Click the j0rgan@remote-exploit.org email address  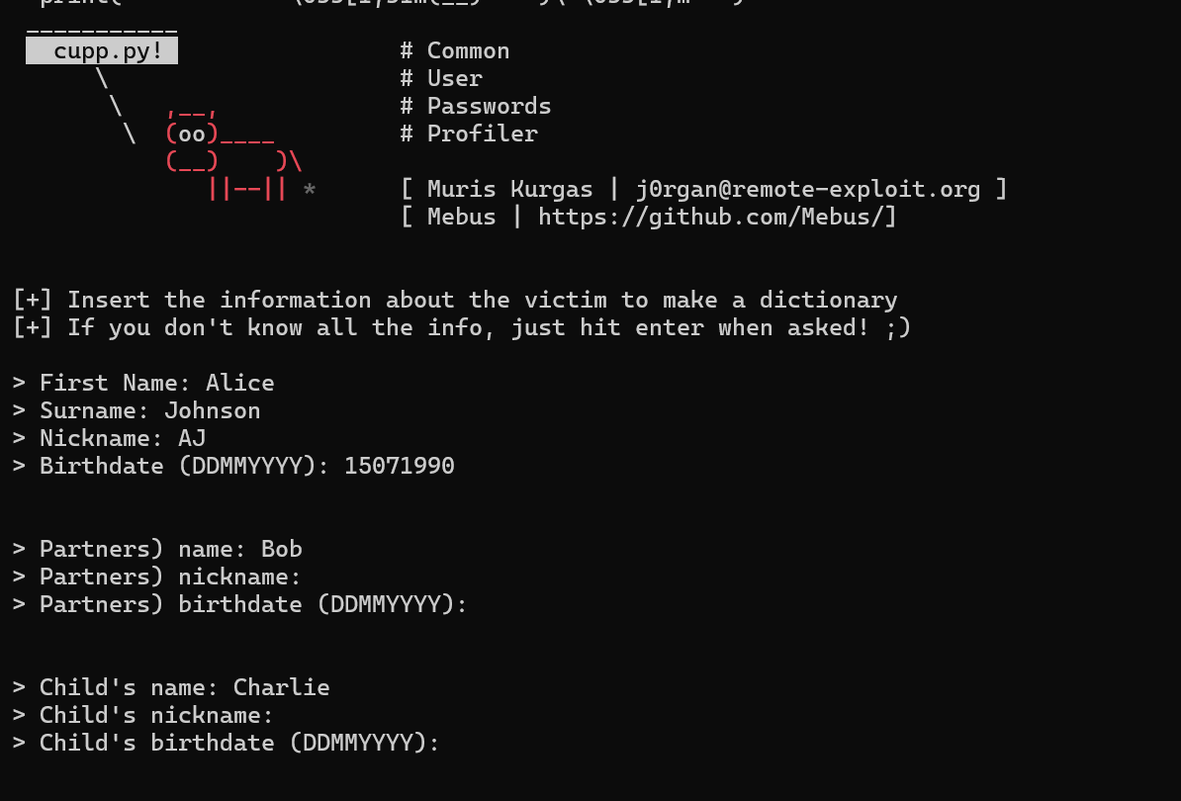(808, 189)
